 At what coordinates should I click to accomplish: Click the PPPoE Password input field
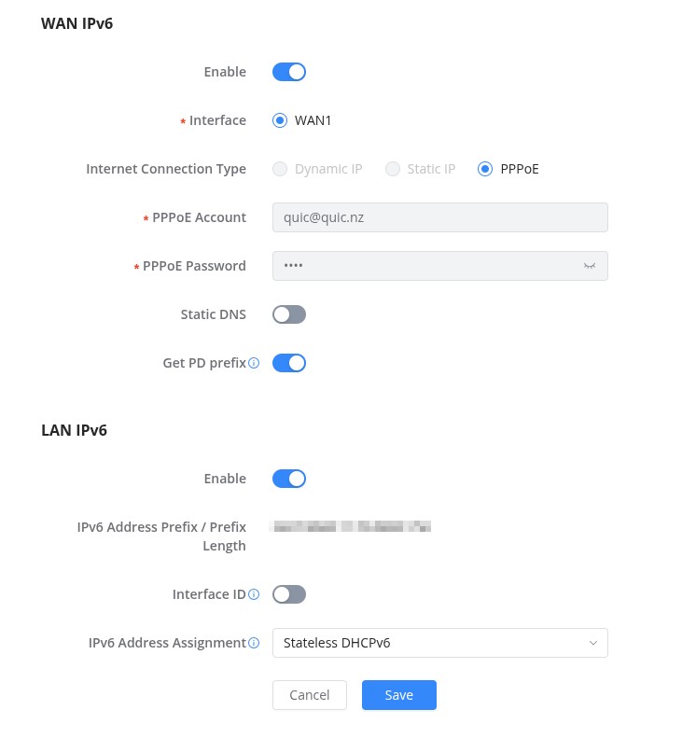tap(425, 266)
